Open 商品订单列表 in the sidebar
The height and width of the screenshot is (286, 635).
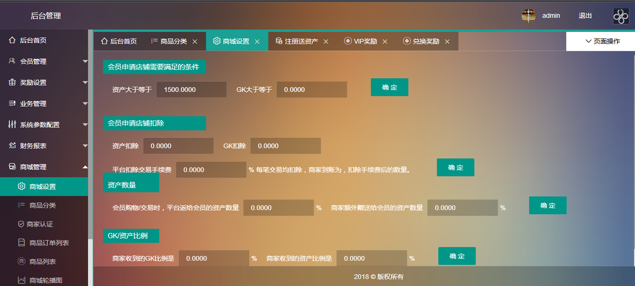(49, 243)
